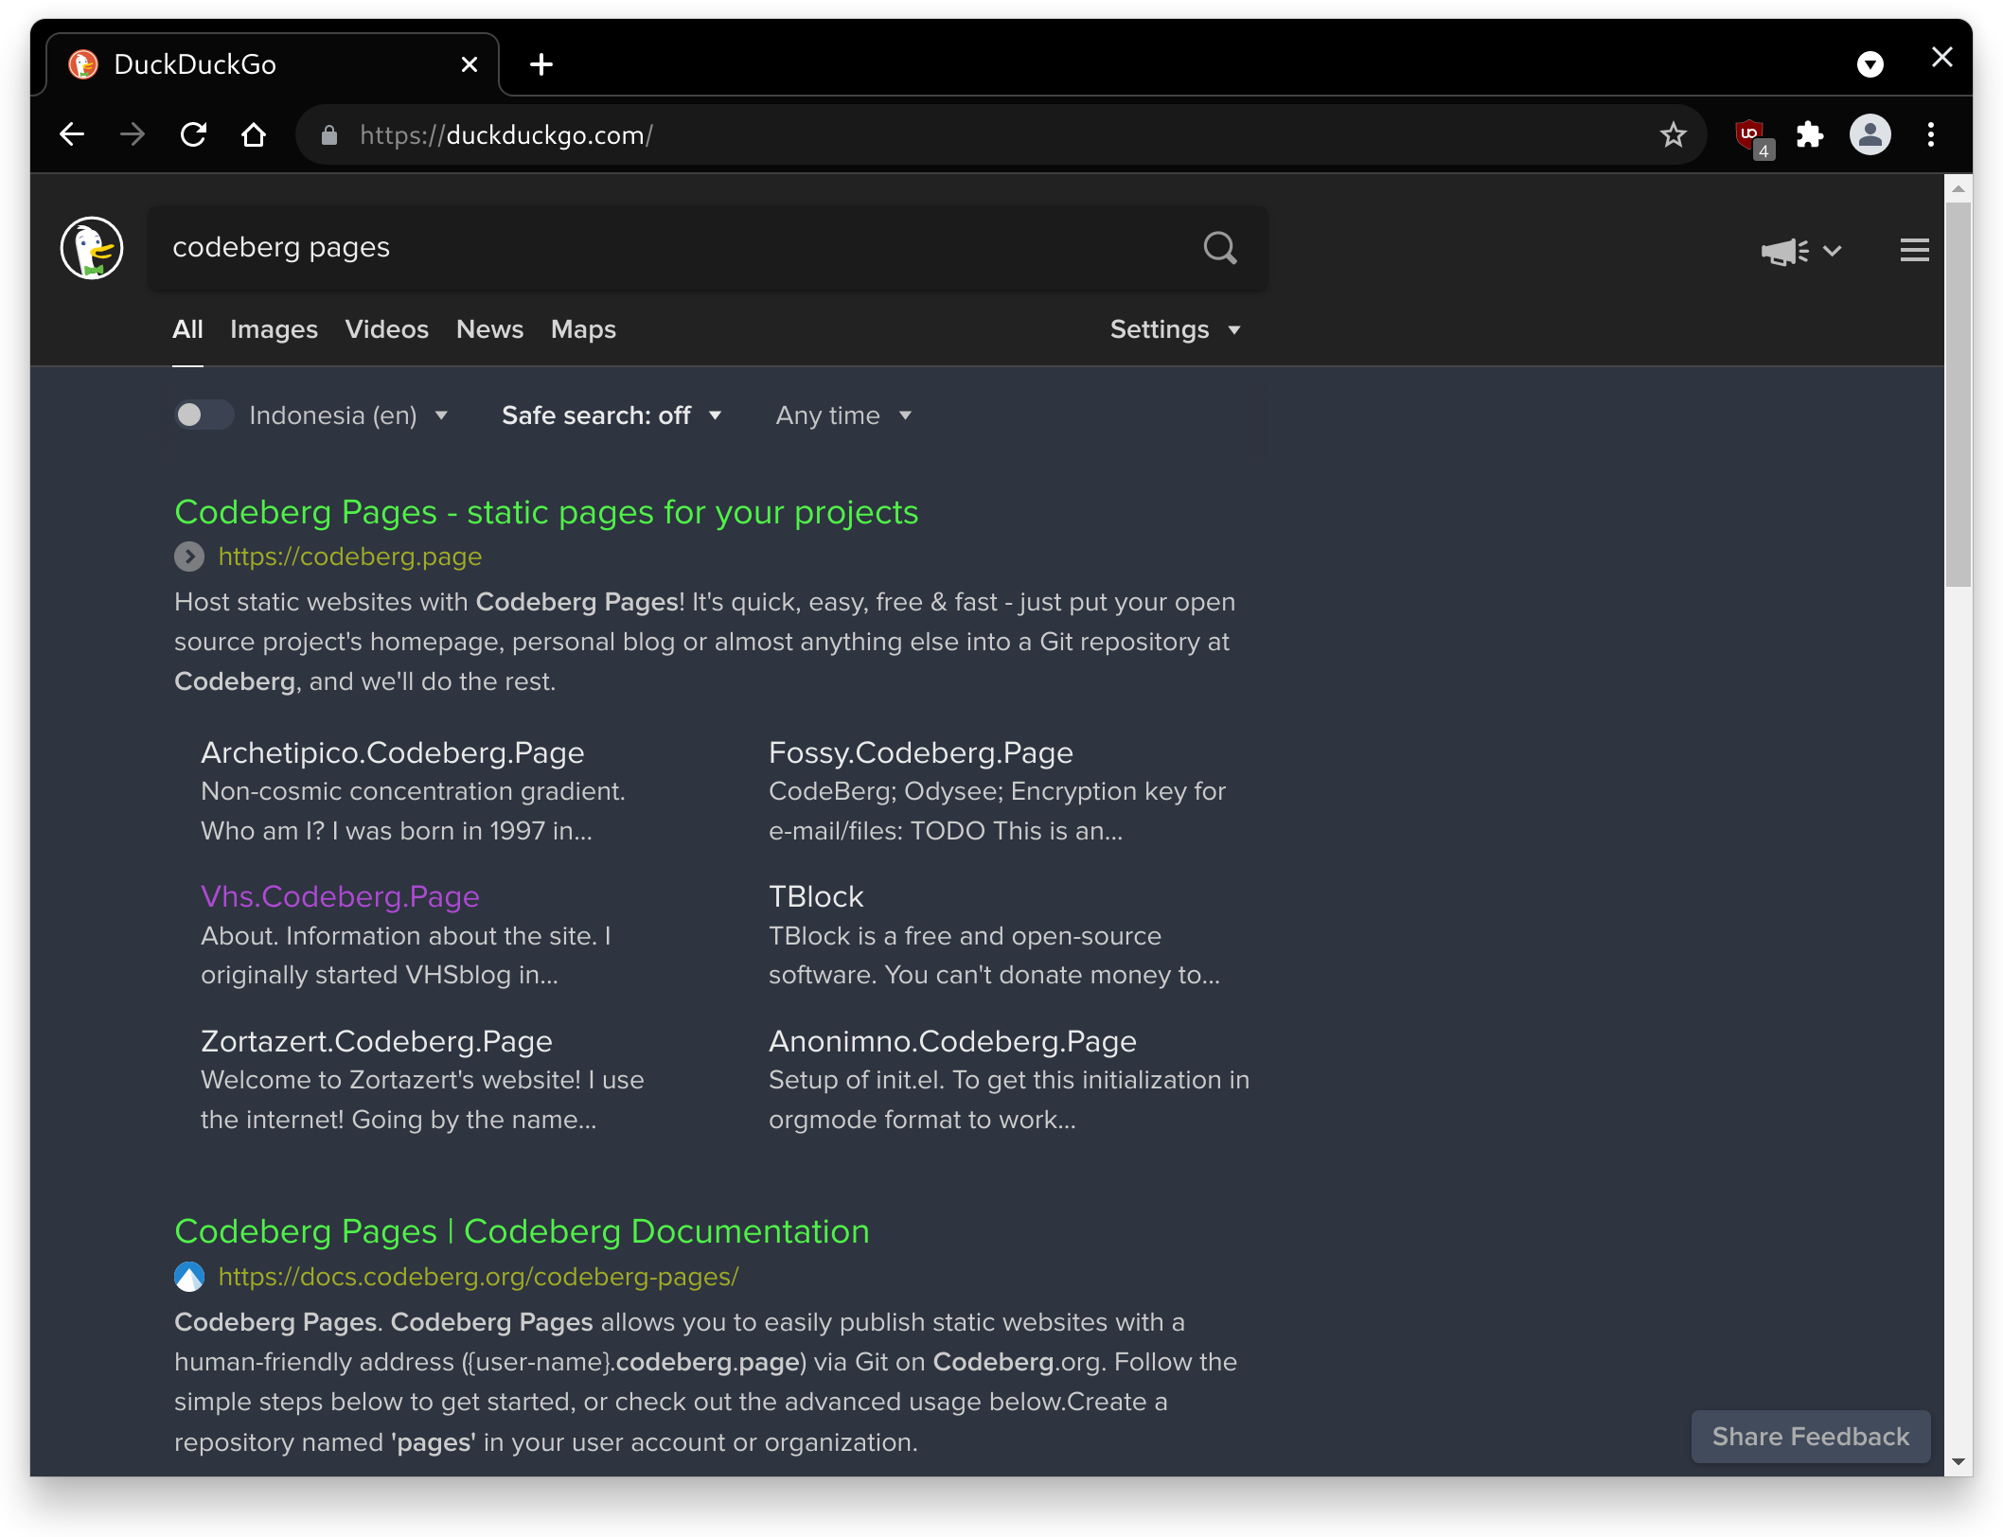Viewport: 2003px width, 1537px height.
Task: Open the https://codeberg.page URL link
Action: click(x=350, y=556)
